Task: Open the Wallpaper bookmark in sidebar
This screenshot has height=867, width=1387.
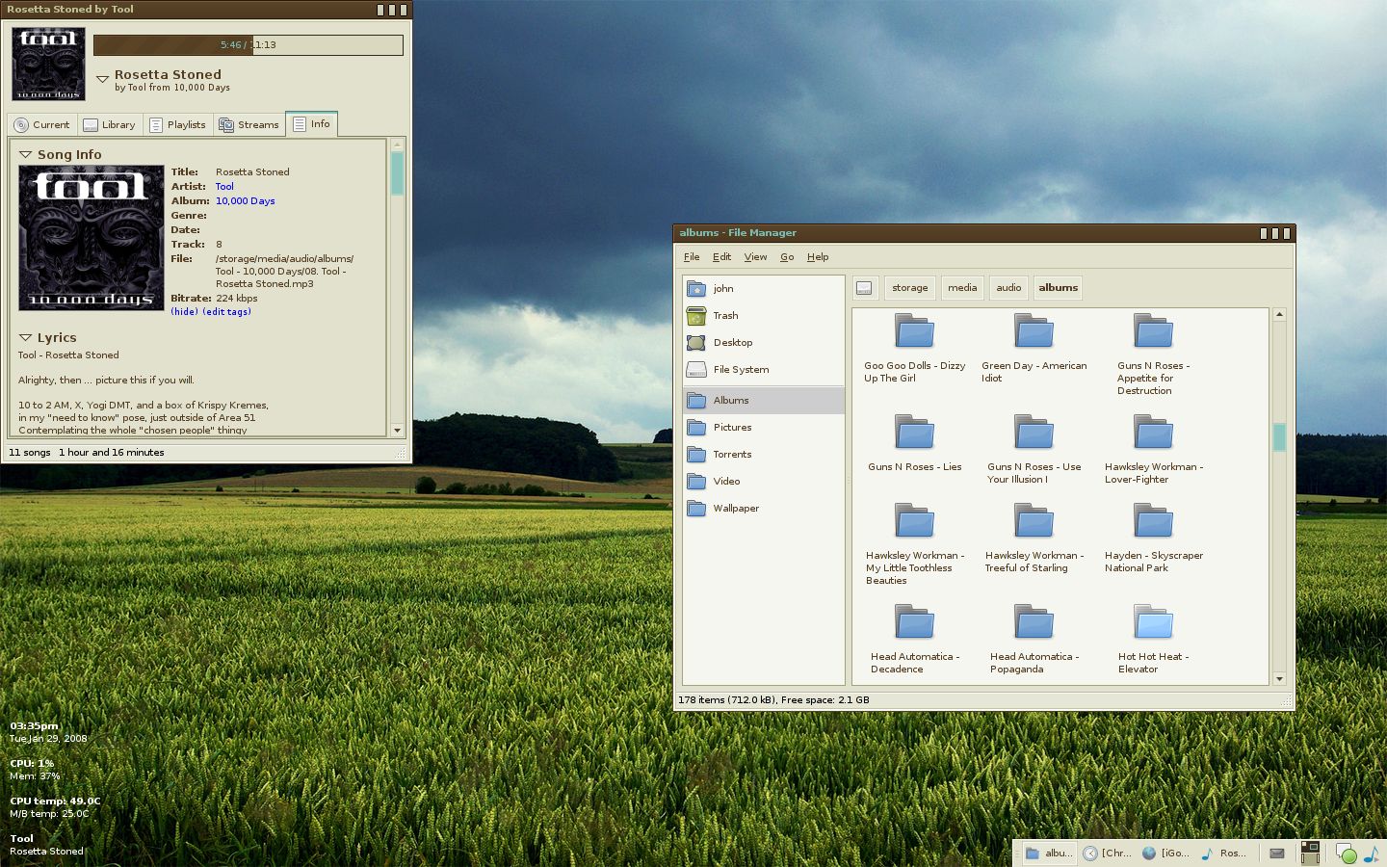Action: pos(764,508)
